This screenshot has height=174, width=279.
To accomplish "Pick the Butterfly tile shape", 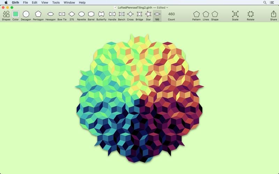I will [x=101, y=14].
